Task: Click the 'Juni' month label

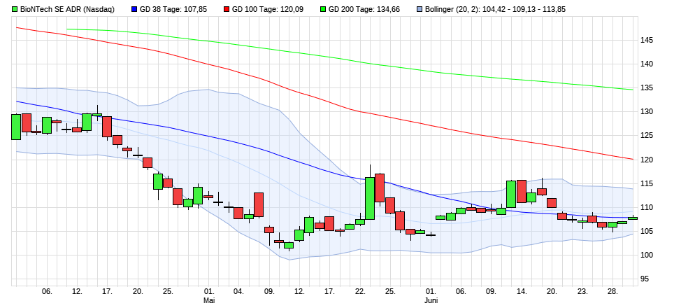Action: pos(431,300)
